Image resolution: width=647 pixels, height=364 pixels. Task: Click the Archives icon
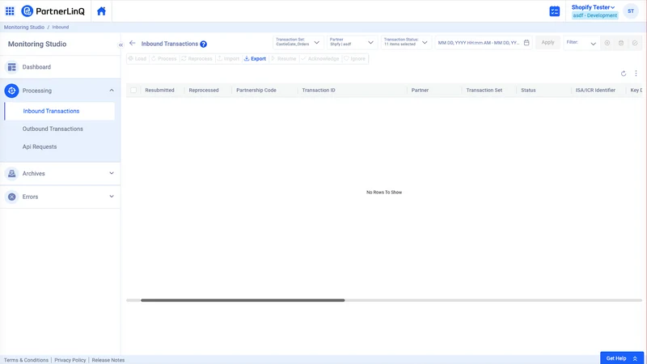pyautogui.click(x=11, y=173)
